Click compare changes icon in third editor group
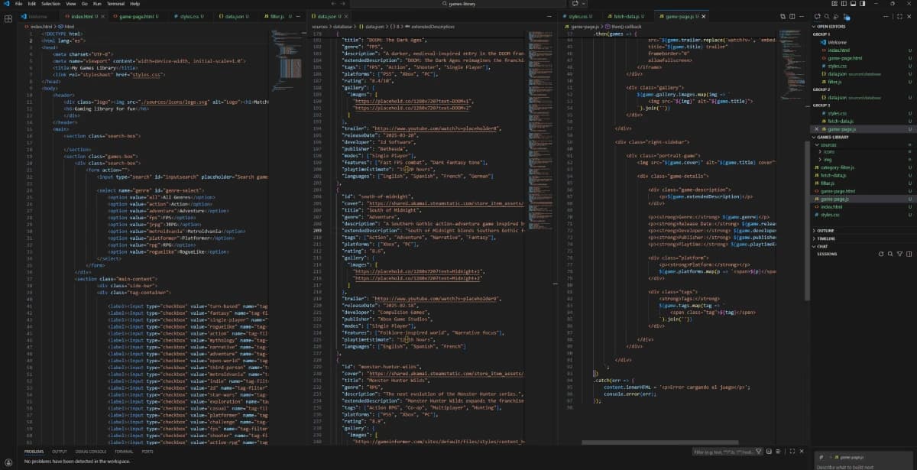This screenshot has height=470, width=917. point(781,16)
